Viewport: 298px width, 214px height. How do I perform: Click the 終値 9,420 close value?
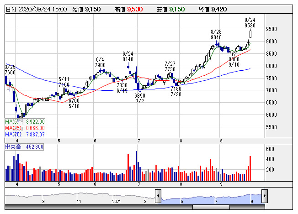(x=213, y=9)
